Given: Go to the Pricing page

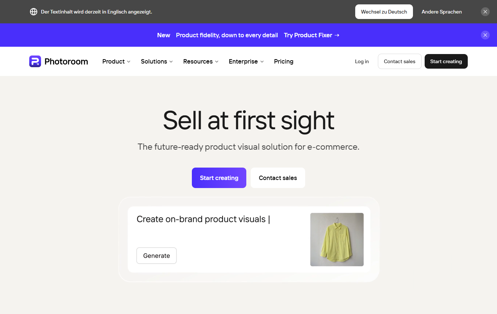Looking at the screenshot, I should 284,61.
